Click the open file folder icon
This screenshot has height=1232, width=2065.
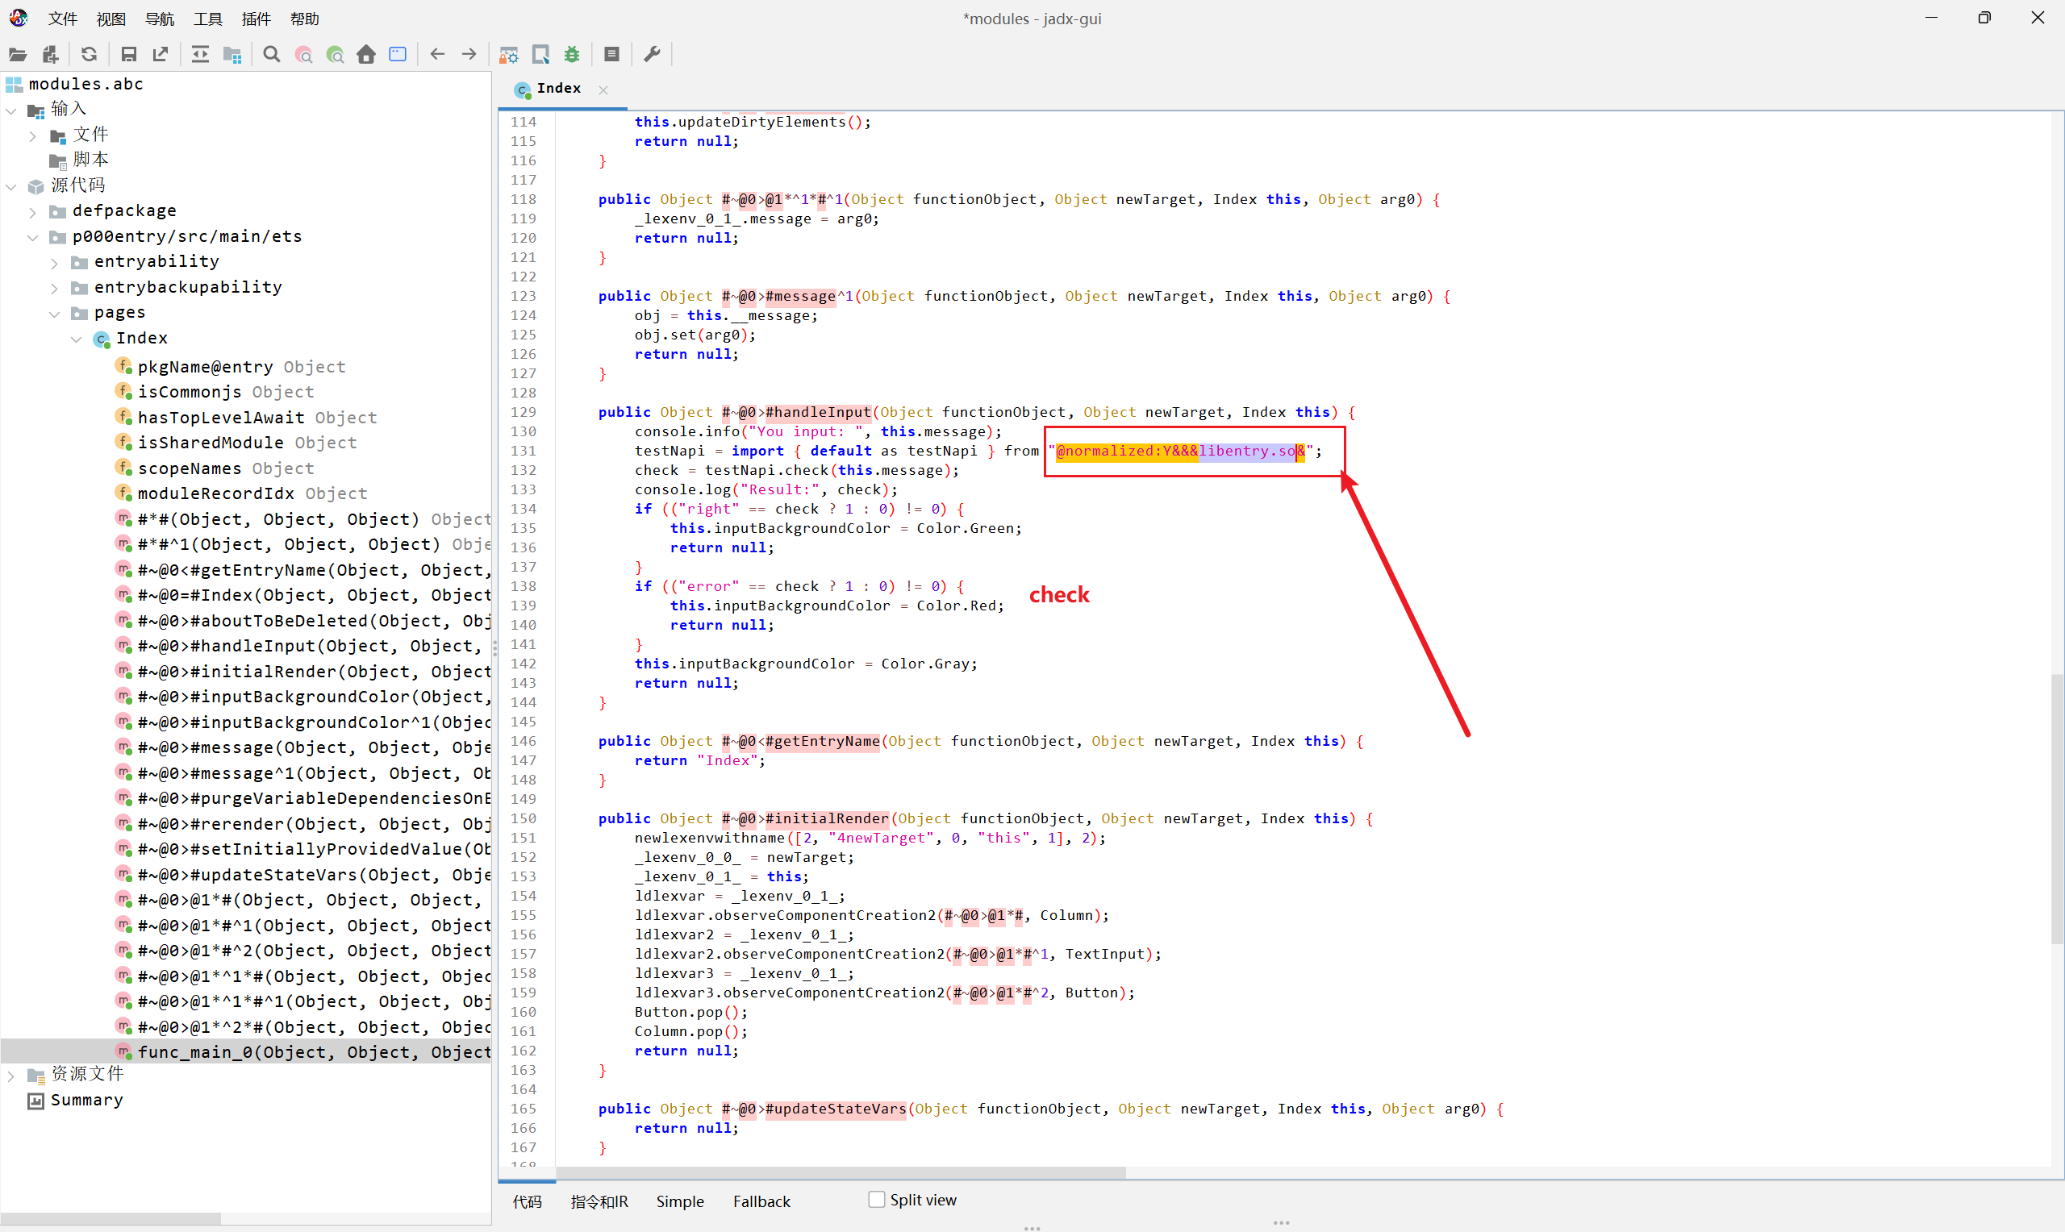(x=18, y=55)
